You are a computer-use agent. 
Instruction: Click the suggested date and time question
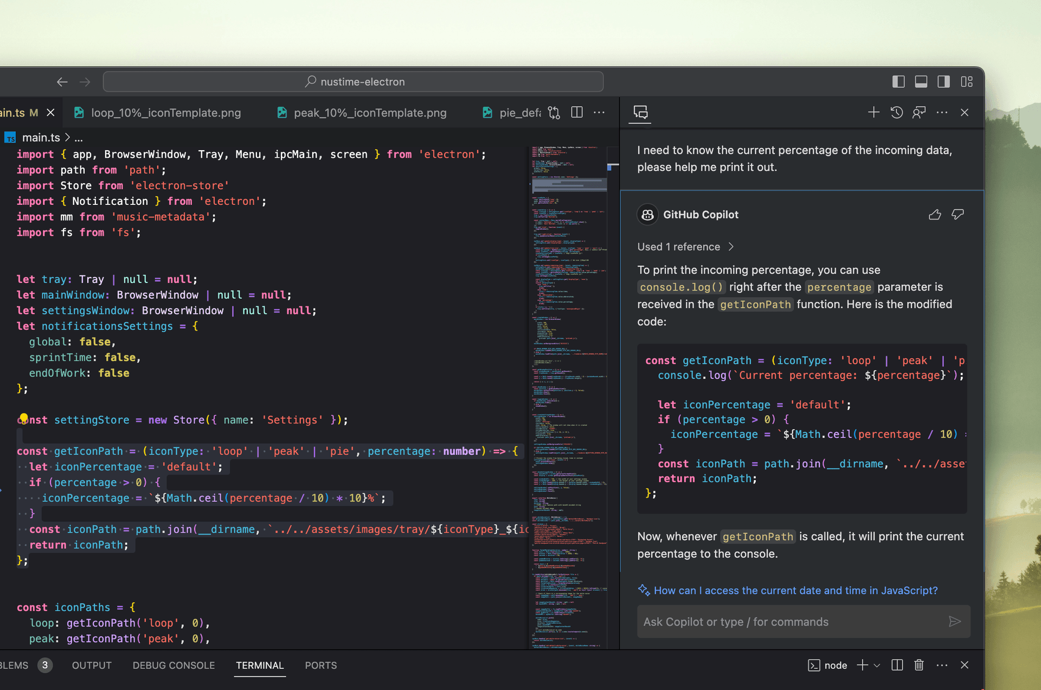point(795,590)
